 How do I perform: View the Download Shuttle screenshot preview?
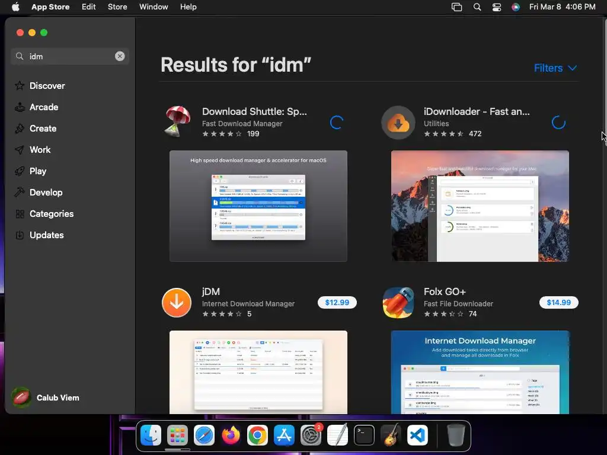click(258, 206)
